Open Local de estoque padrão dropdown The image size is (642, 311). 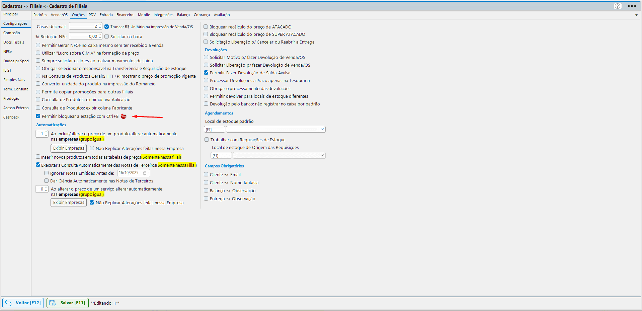(x=322, y=129)
